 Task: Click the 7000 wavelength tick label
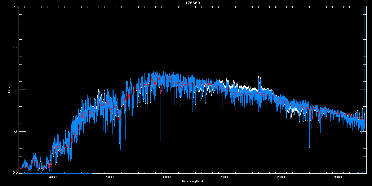224,177
